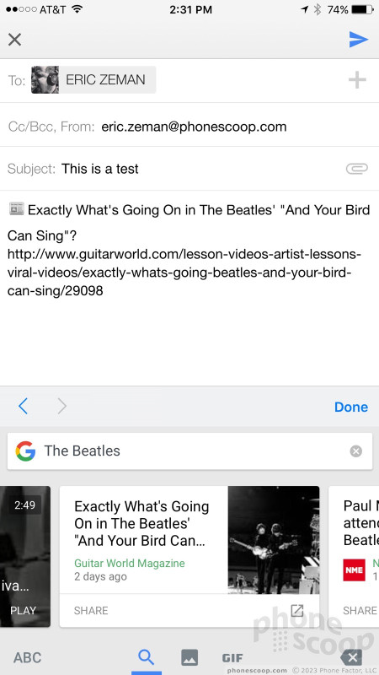Open the Beatles concert photo thumbnail

(x=273, y=540)
